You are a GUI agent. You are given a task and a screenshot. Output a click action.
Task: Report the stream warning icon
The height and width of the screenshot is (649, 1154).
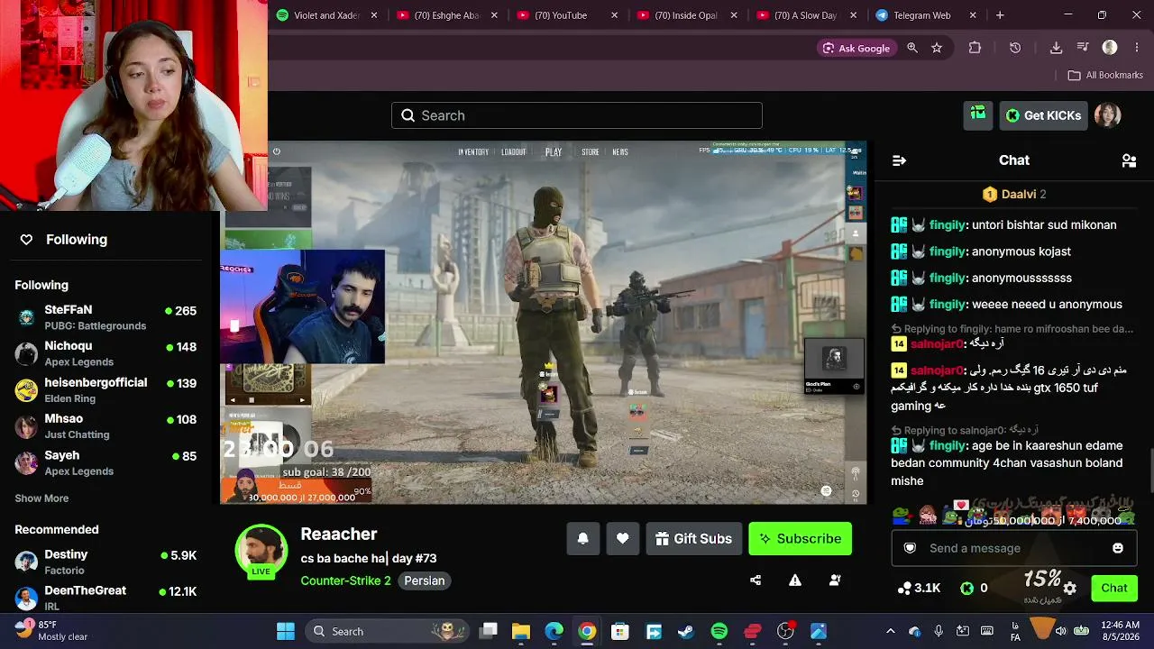coord(795,580)
